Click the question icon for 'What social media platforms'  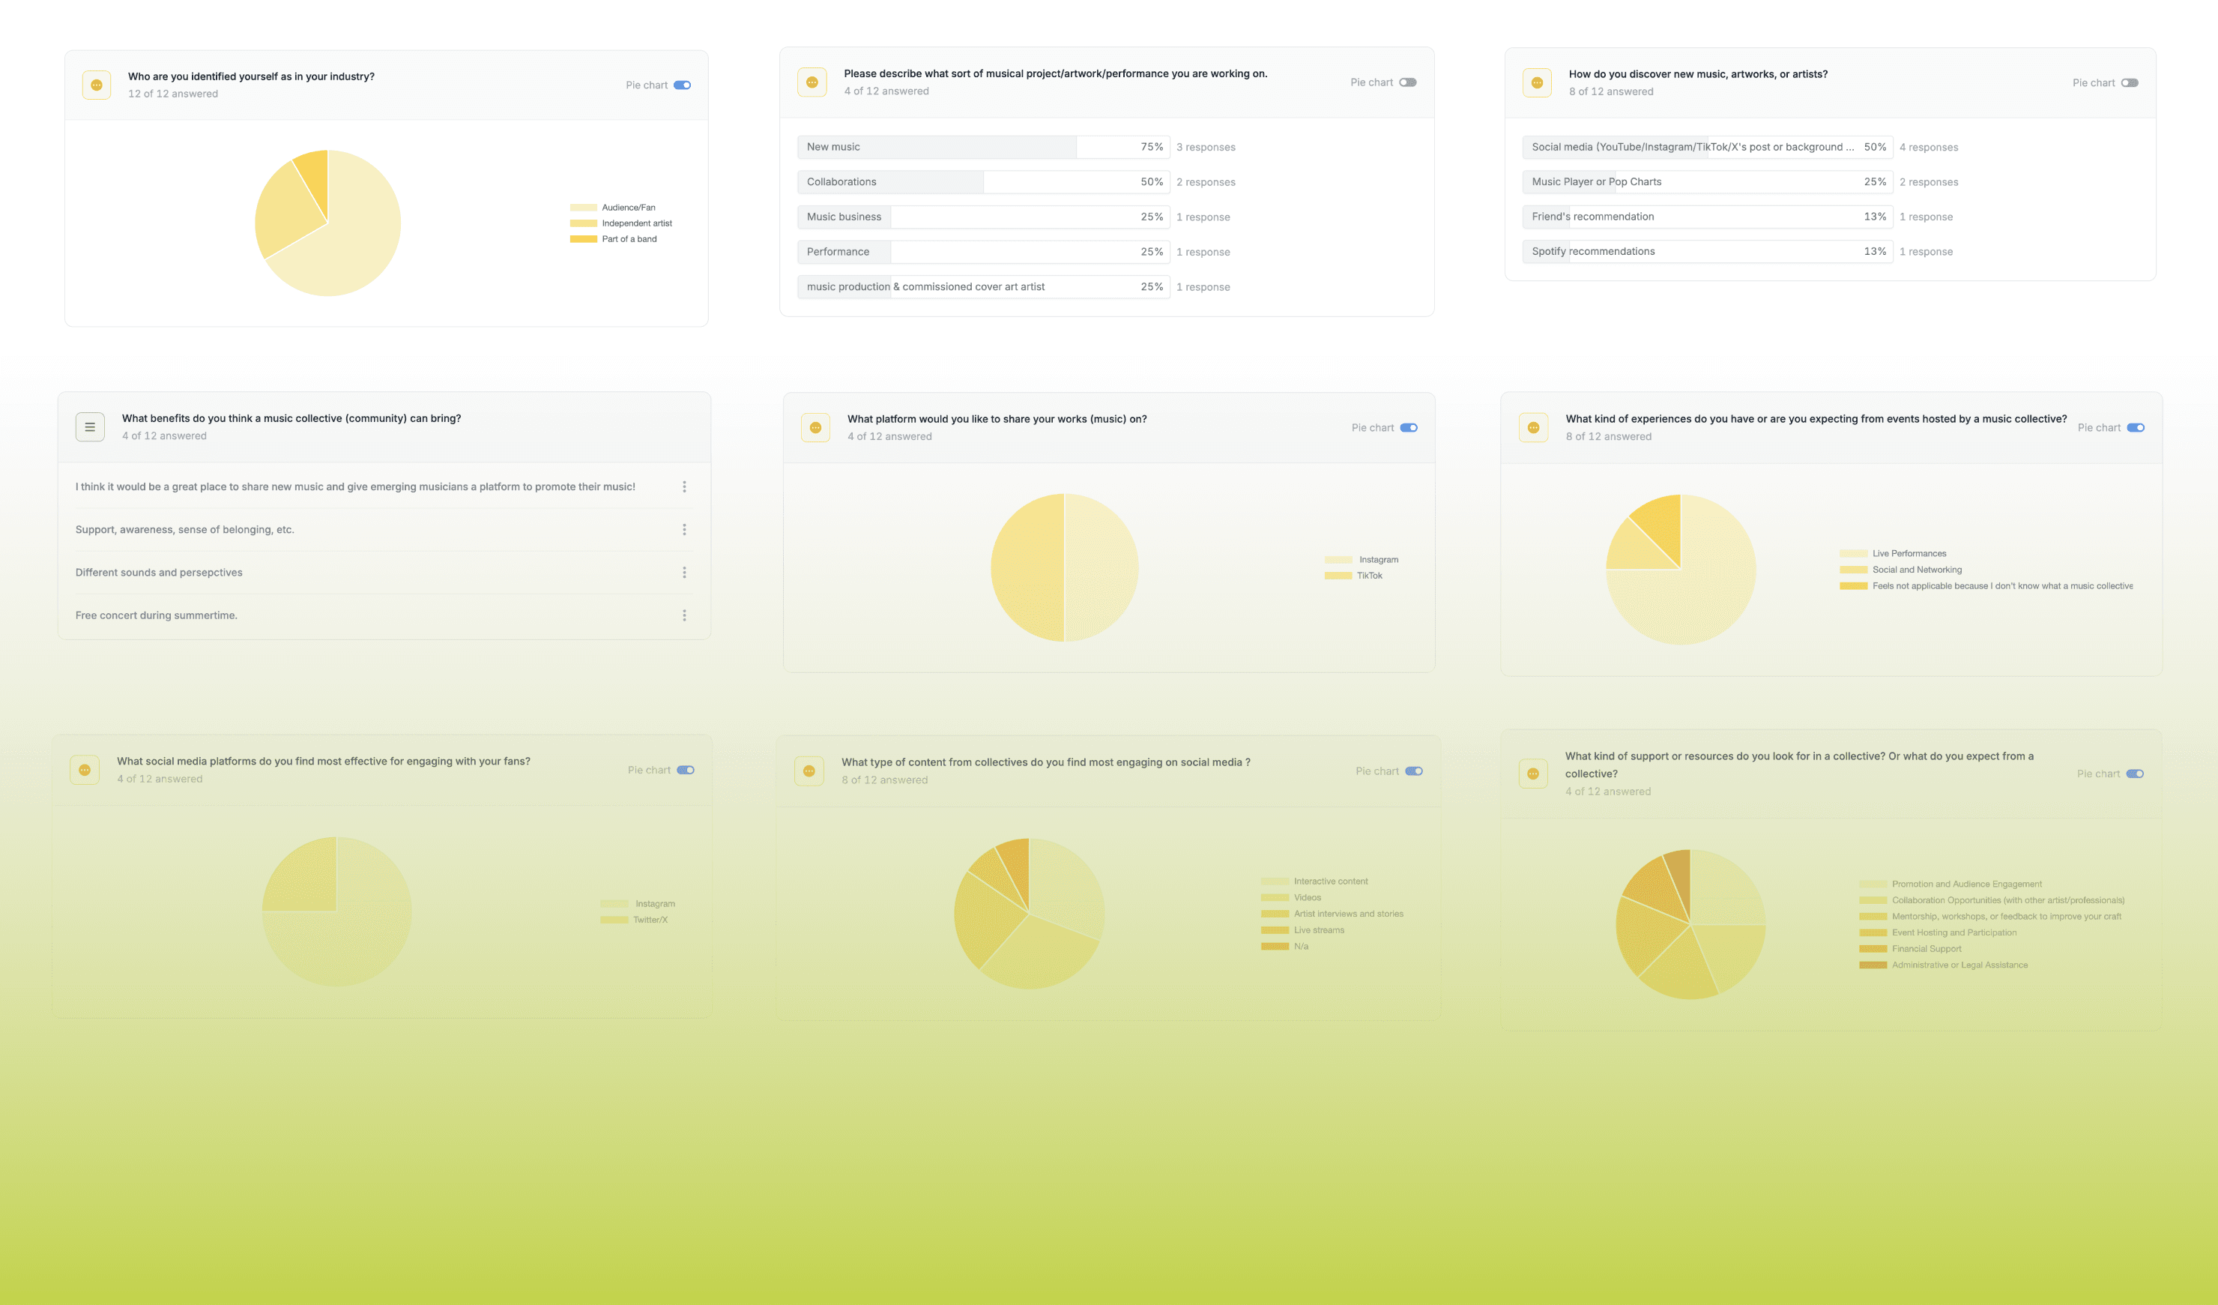pos(85,770)
